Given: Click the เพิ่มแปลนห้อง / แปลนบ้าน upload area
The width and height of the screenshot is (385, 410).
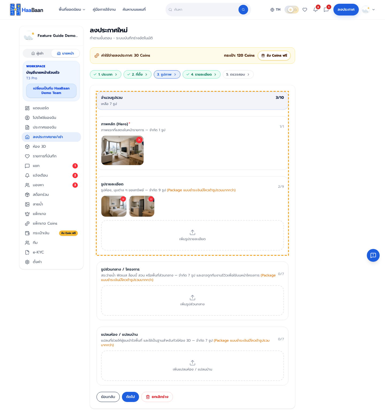Looking at the screenshot, I should coord(192,366).
